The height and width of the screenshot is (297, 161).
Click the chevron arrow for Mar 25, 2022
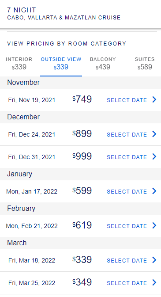point(154,282)
